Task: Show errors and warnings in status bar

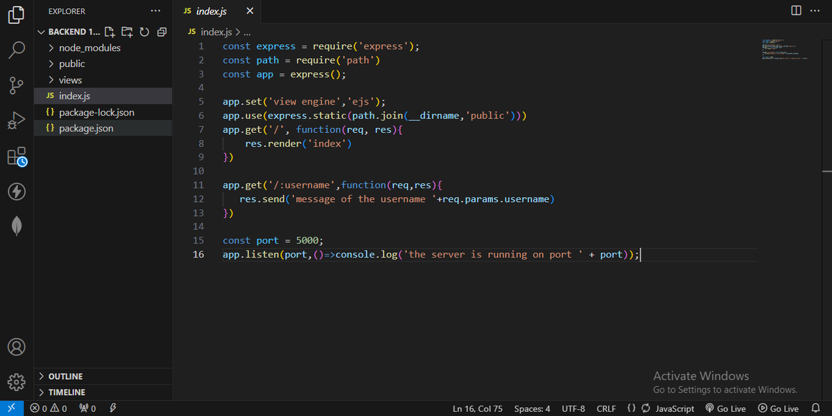Action: point(49,408)
